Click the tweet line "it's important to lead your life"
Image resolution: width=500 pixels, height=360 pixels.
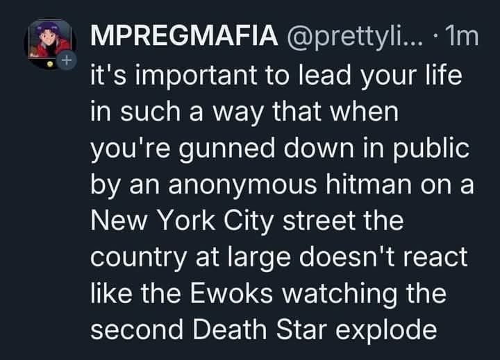[276, 76]
